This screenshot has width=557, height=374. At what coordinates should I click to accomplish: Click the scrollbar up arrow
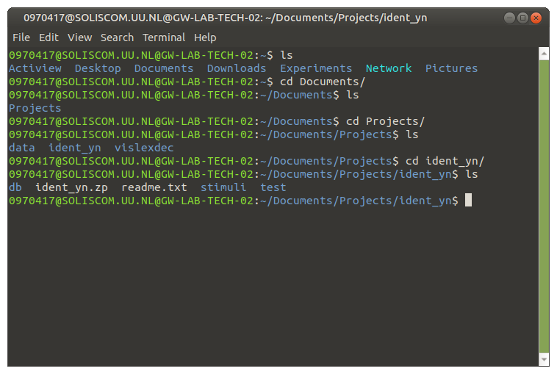click(x=544, y=54)
